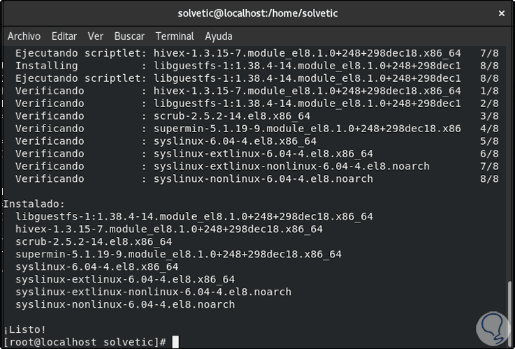Click the scrub-2.5.2-14.el8.x86_64 installed entry
This screenshot has width=515, height=349.
[x=94, y=241]
